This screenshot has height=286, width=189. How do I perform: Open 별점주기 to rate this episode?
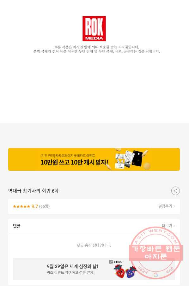[165, 206]
